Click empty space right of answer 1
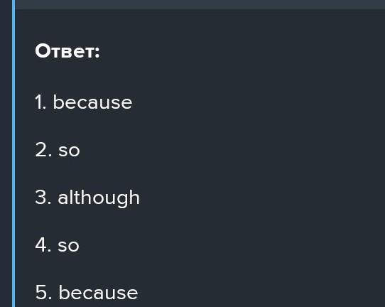This screenshot has width=385, height=307. coord(258,102)
